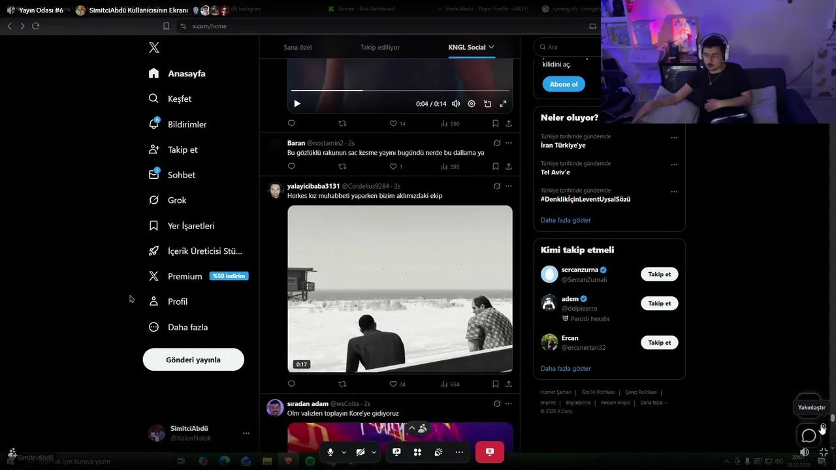Stop watching with the red button

pyautogui.click(x=490, y=452)
